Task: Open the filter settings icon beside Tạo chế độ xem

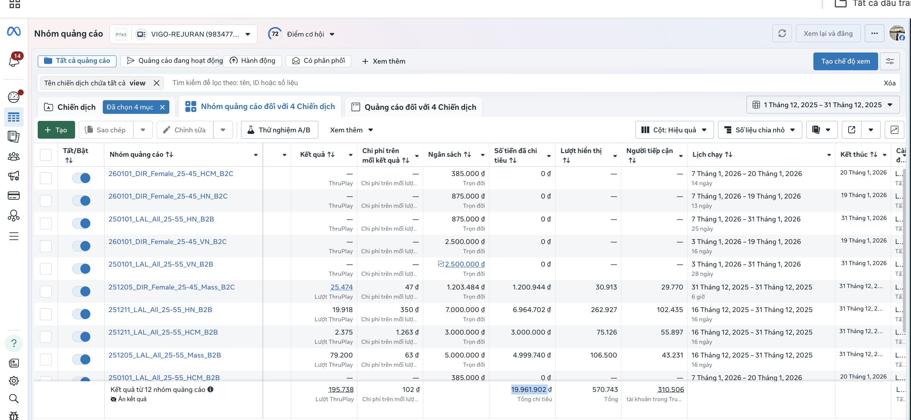Action: 890,61
